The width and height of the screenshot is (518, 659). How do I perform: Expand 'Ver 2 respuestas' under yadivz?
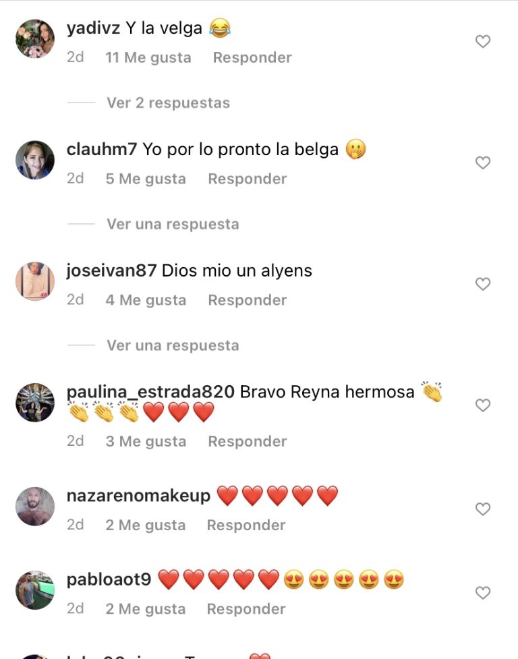[168, 103]
